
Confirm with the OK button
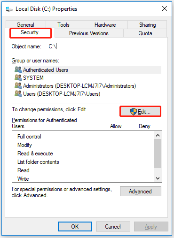[75, 226]
